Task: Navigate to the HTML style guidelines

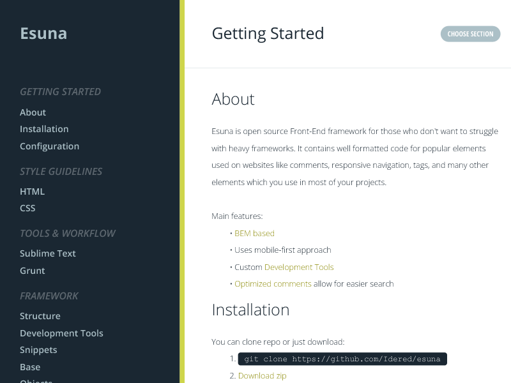Action: (x=32, y=191)
